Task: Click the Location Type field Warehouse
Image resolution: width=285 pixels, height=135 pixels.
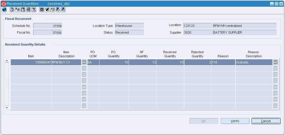Action: coord(129,26)
